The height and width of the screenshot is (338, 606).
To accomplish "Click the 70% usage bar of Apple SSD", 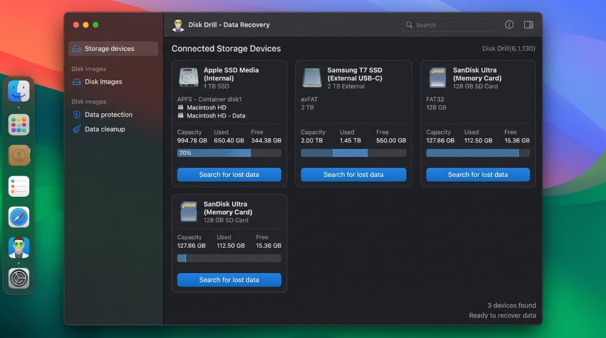I will [x=229, y=153].
